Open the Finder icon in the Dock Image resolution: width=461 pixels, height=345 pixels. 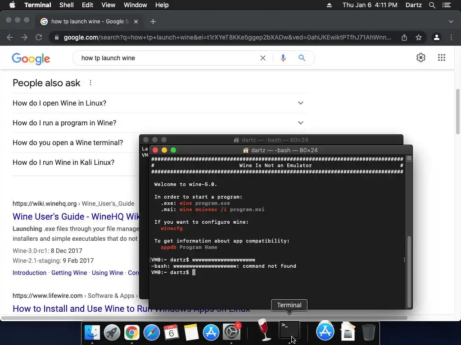pos(92,332)
